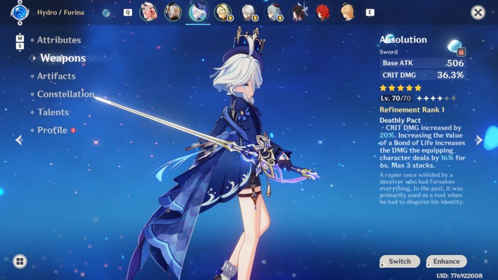Select the gray-haired character with orange accents
Screen dimensions: 498x280
point(173,13)
